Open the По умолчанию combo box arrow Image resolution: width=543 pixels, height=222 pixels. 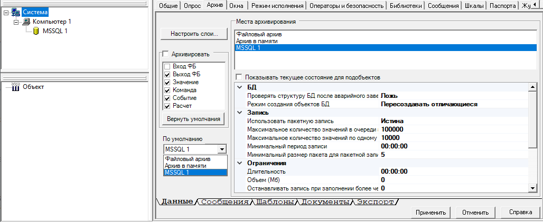222,149
